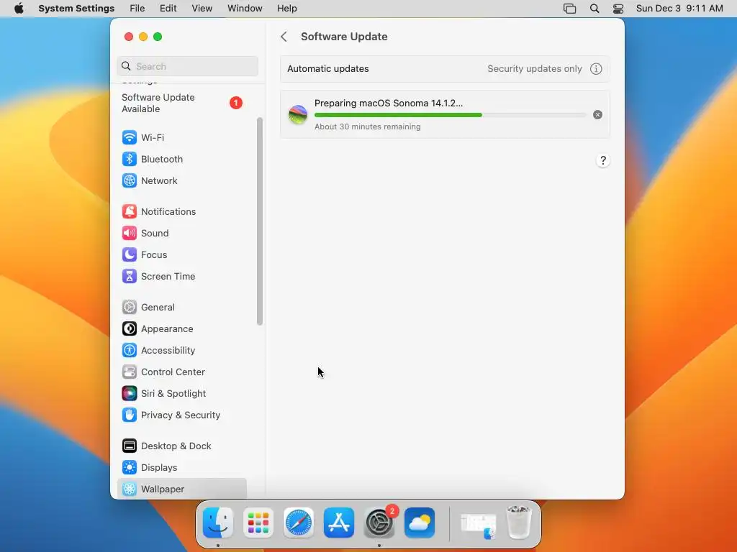
Task: Open the Edit menu
Action: click(x=168, y=9)
